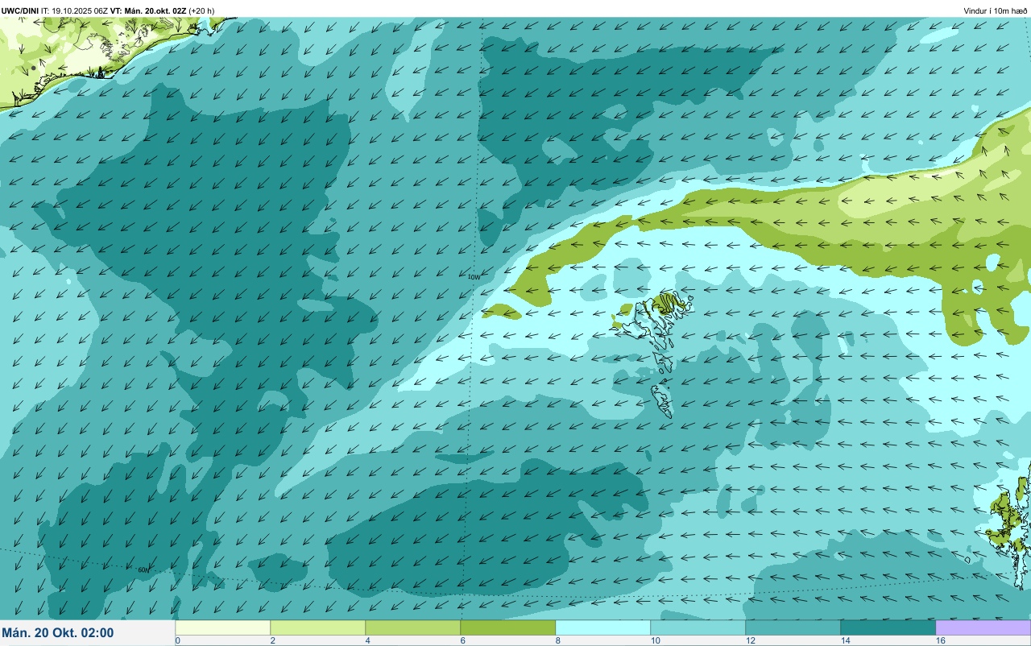Click the 'Mán. 20 Okt. 02:00' timestamp label
This screenshot has width=1031, height=646.
point(58,633)
